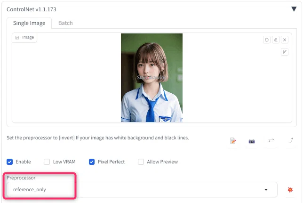Uncheck the Enable checkbox

tap(10, 162)
